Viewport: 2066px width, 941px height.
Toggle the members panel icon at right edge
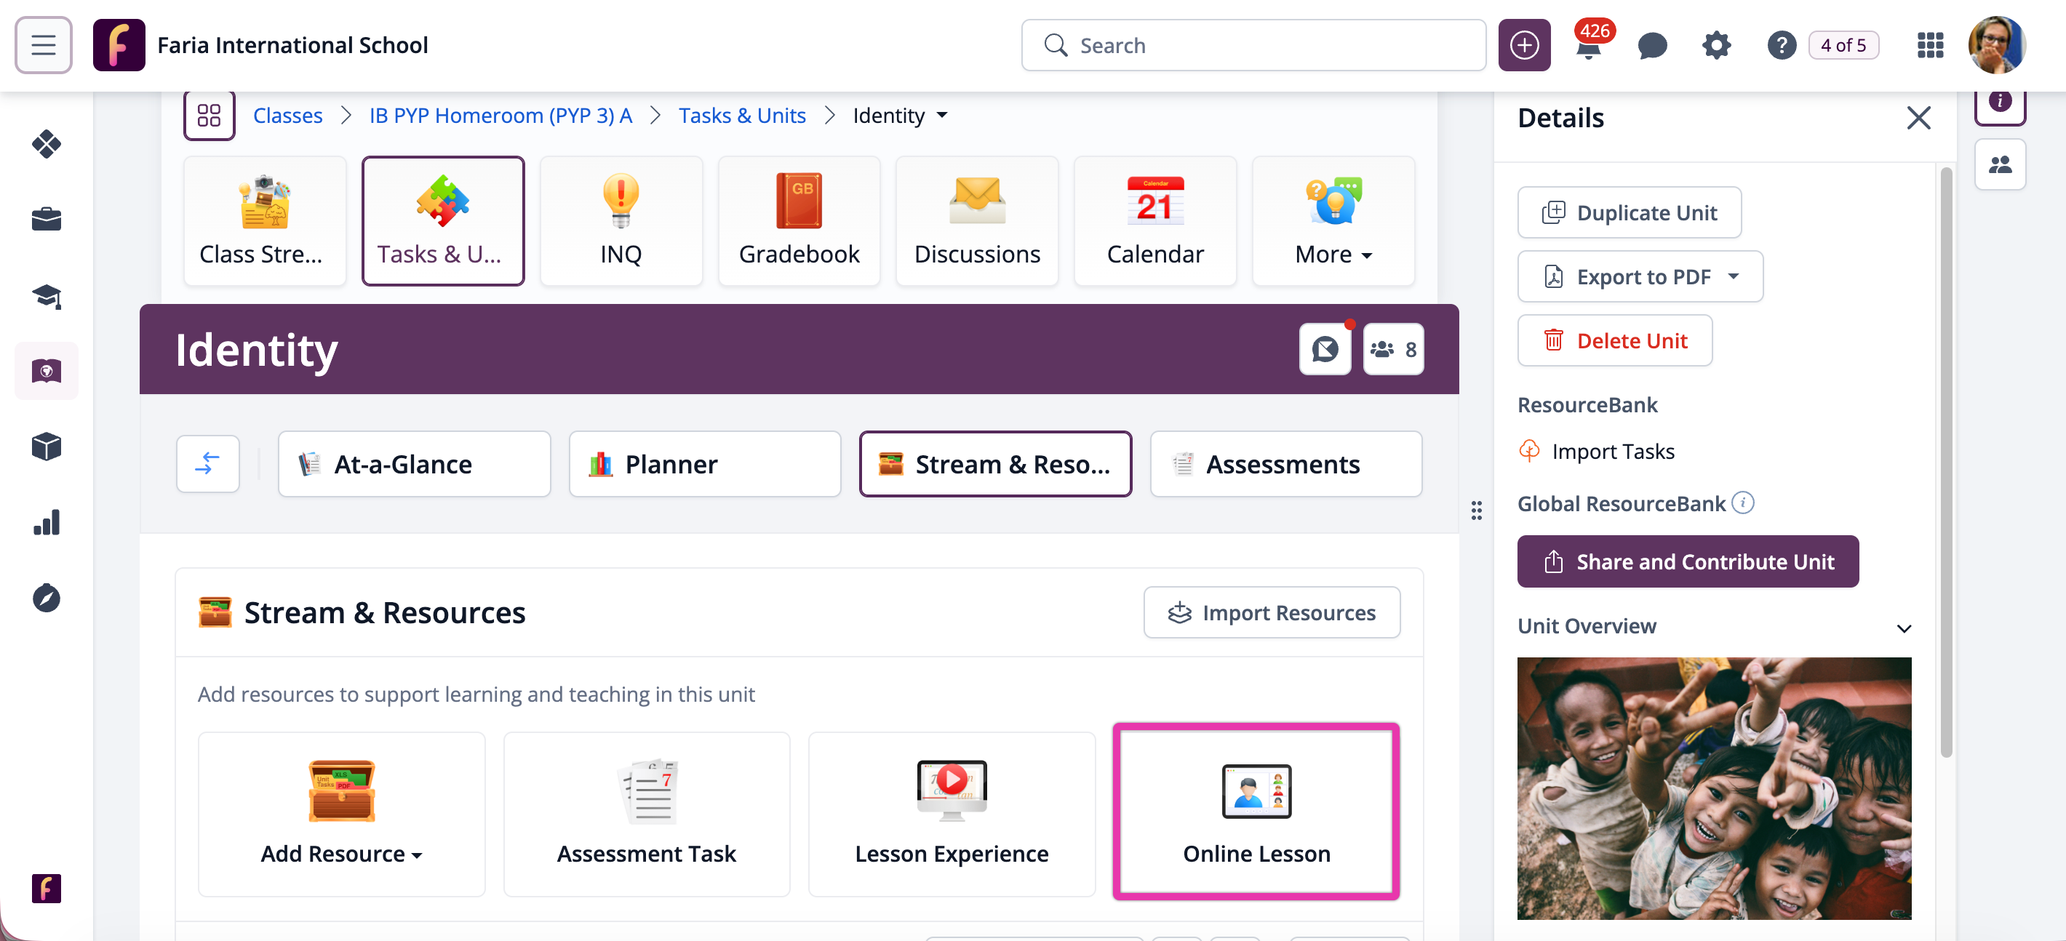1999,164
